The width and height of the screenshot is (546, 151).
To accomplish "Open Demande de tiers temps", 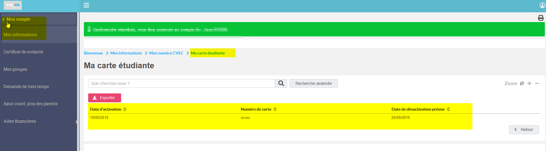I will click(x=26, y=87).
